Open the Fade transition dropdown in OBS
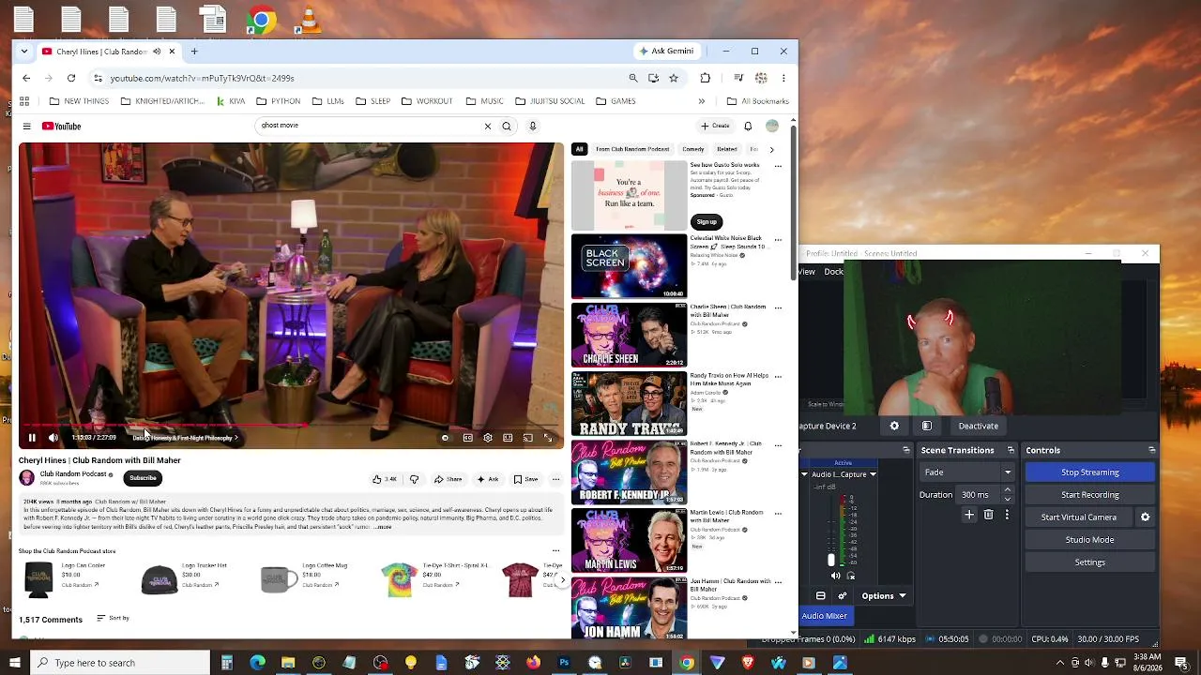The height and width of the screenshot is (675, 1201). [966, 472]
